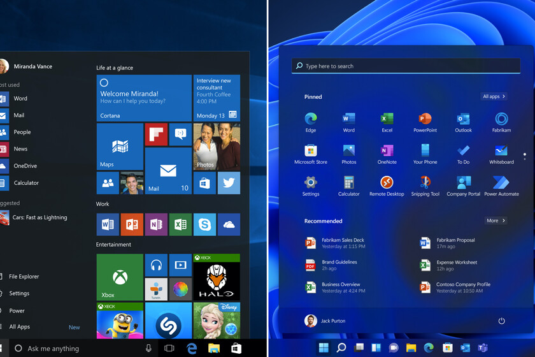
Task: Launch the pinned PowerPoint app
Action: 425,120
